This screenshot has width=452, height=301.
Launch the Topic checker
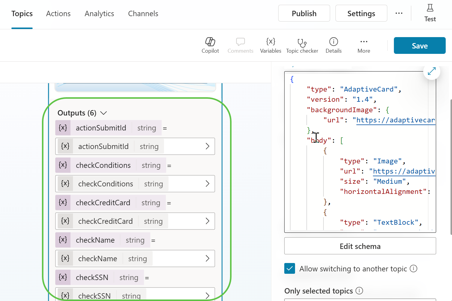tap(302, 45)
